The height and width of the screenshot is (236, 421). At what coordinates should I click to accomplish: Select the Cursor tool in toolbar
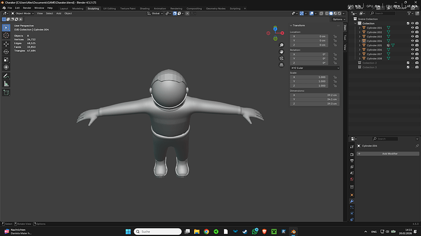click(6, 35)
